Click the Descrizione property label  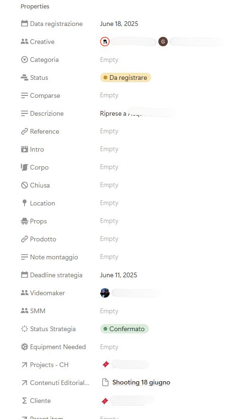(x=47, y=113)
